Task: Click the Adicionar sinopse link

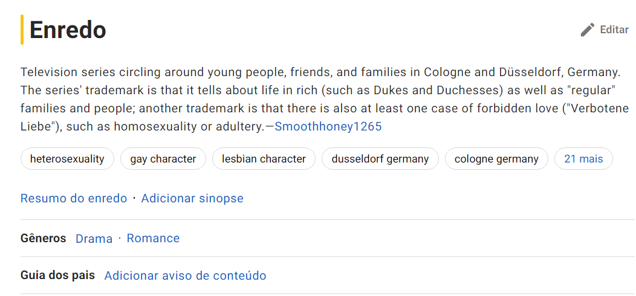Action: 192,198
